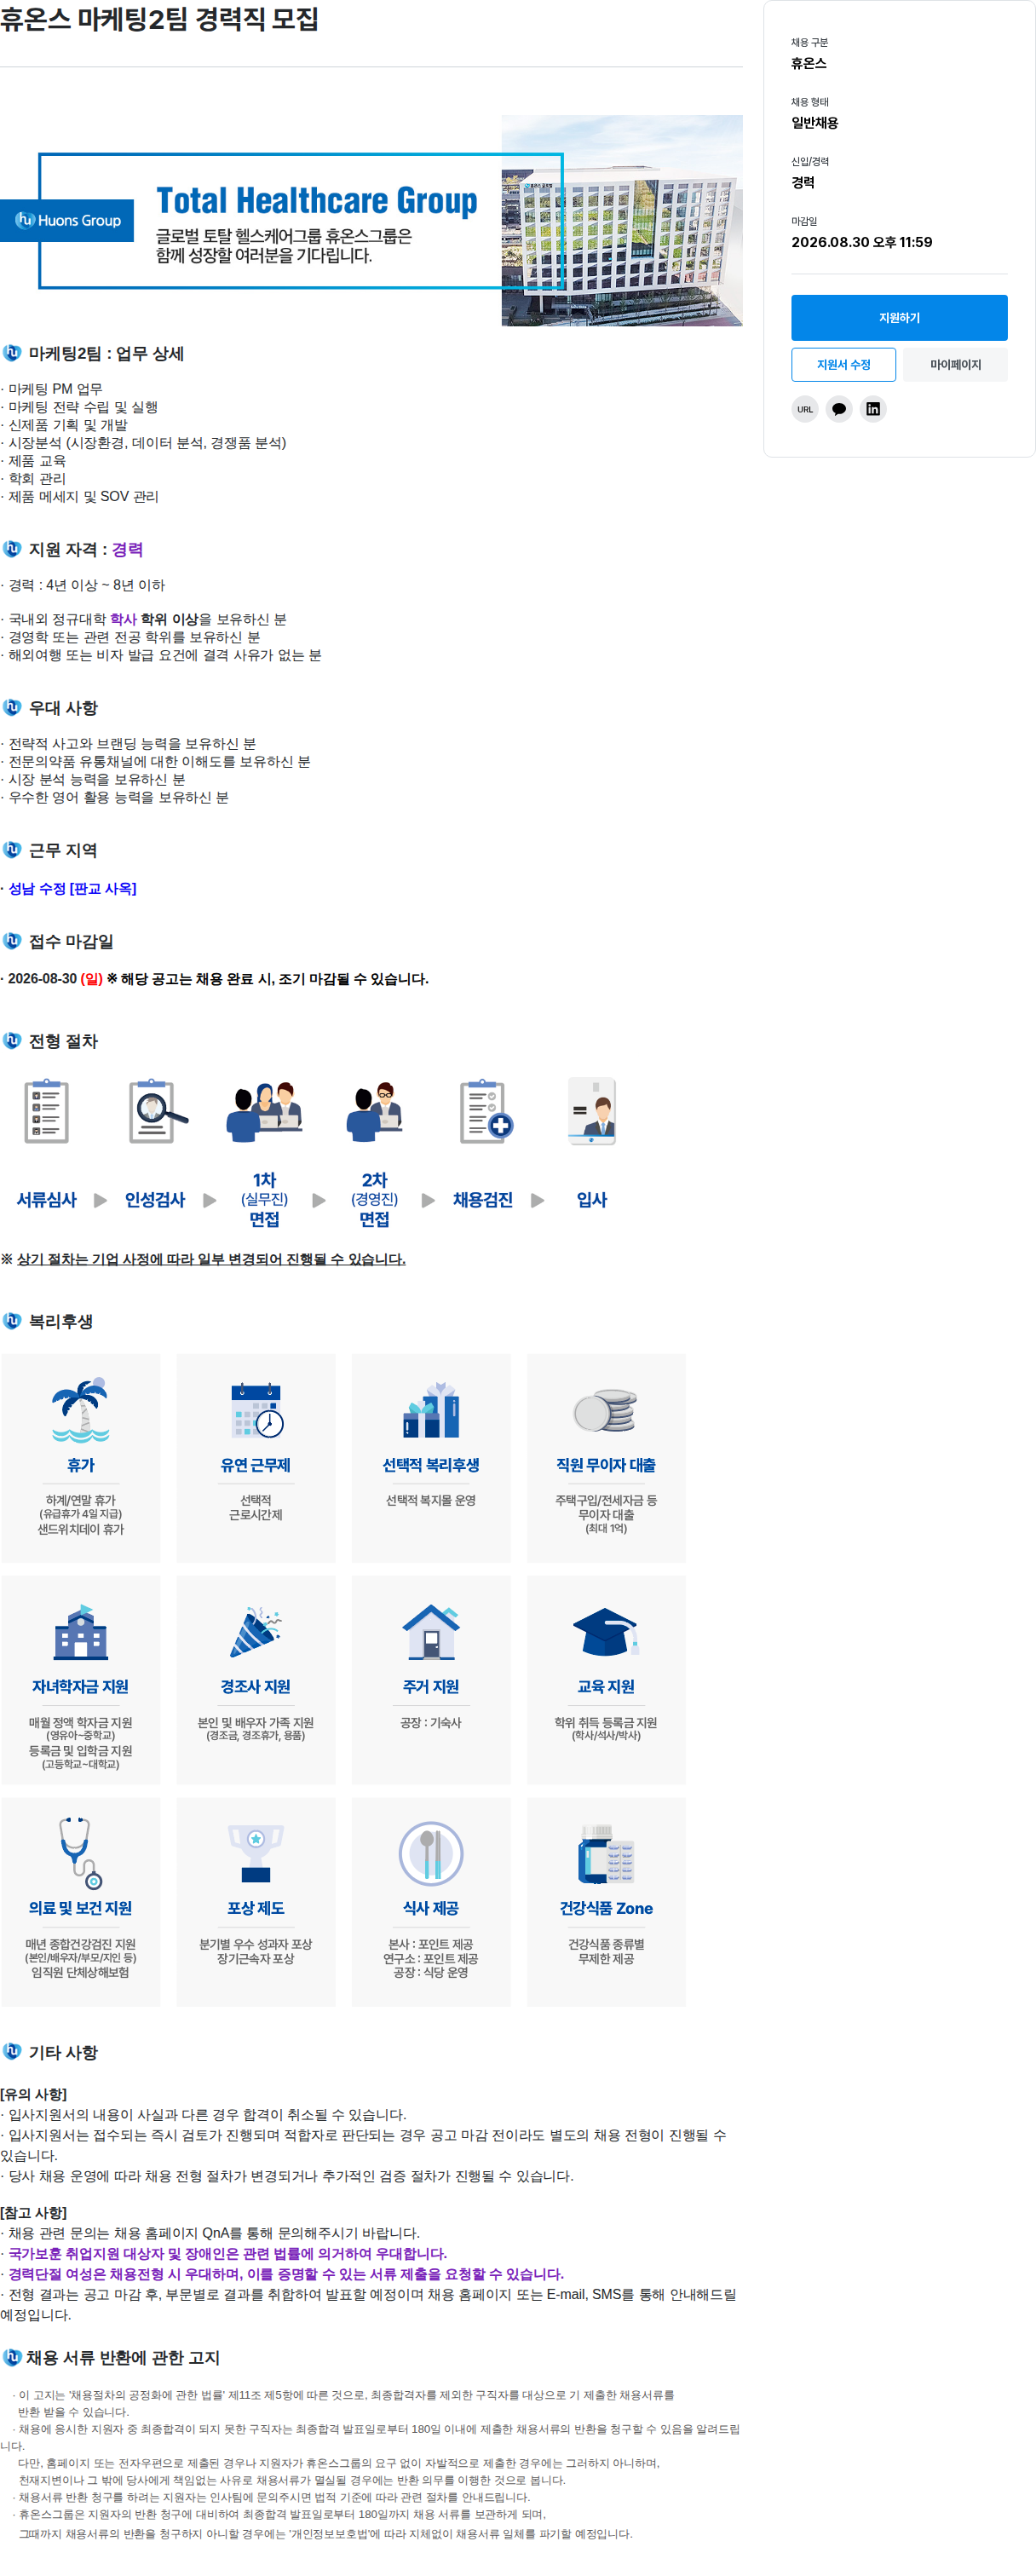Click the 교육 지원 graduation cap icon
Viewport: 1036px width, 2576px height.
(606, 1632)
